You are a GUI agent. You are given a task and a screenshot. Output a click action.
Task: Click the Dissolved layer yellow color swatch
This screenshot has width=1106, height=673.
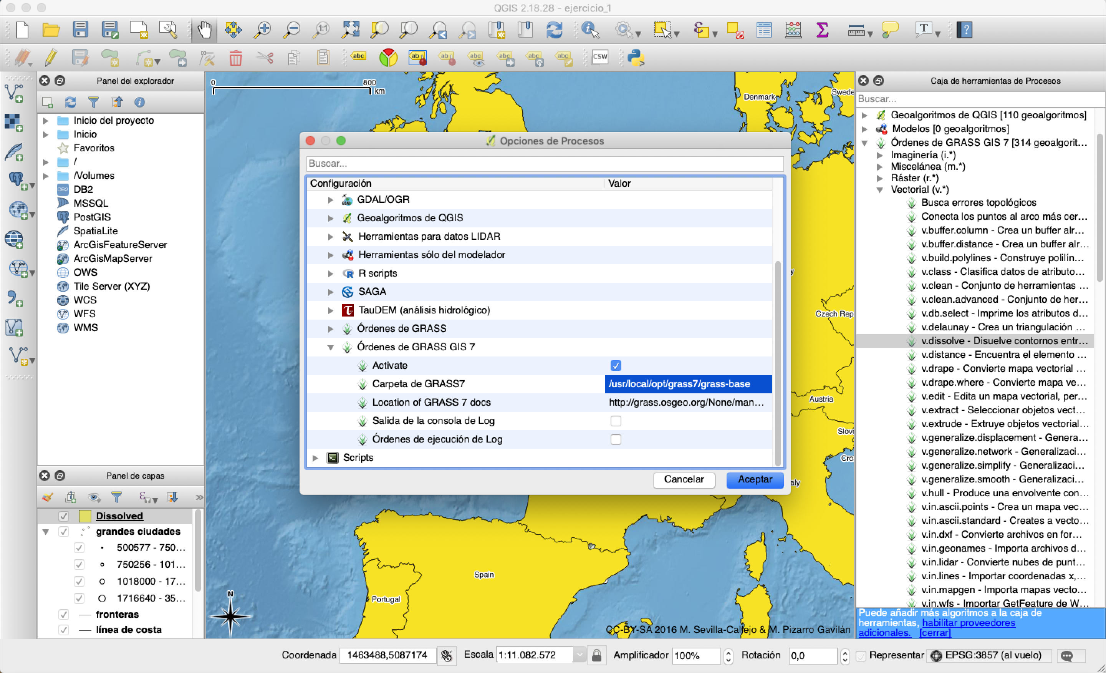coord(85,516)
